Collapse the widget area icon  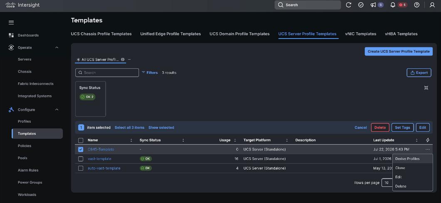point(426,88)
